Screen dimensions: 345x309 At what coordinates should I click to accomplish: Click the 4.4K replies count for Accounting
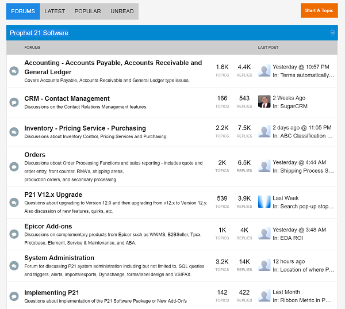pyautogui.click(x=244, y=67)
